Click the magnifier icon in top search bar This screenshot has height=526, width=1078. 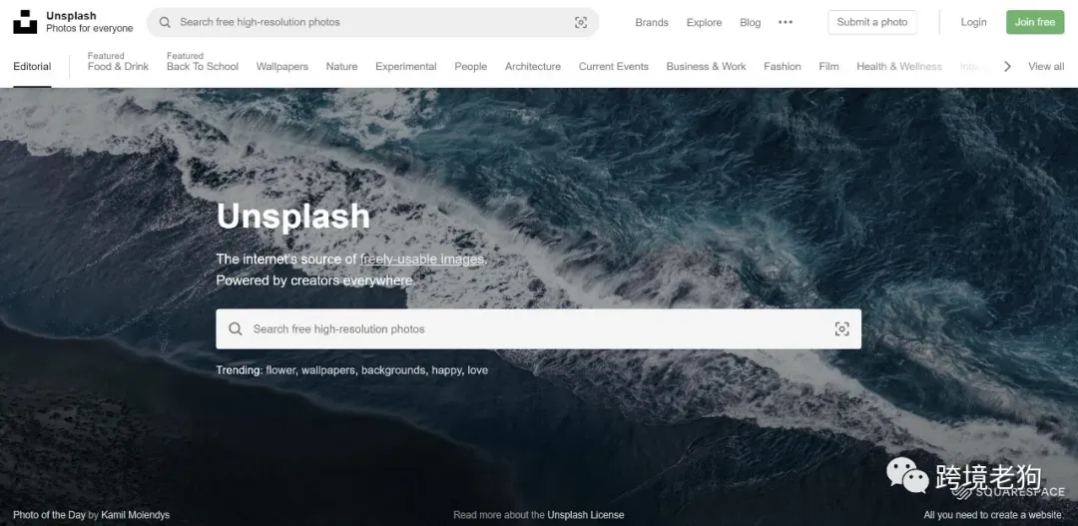[165, 22]
